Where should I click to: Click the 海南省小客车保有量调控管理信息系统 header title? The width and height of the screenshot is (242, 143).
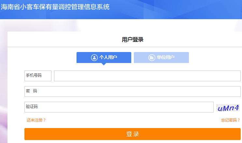point(55,7)
